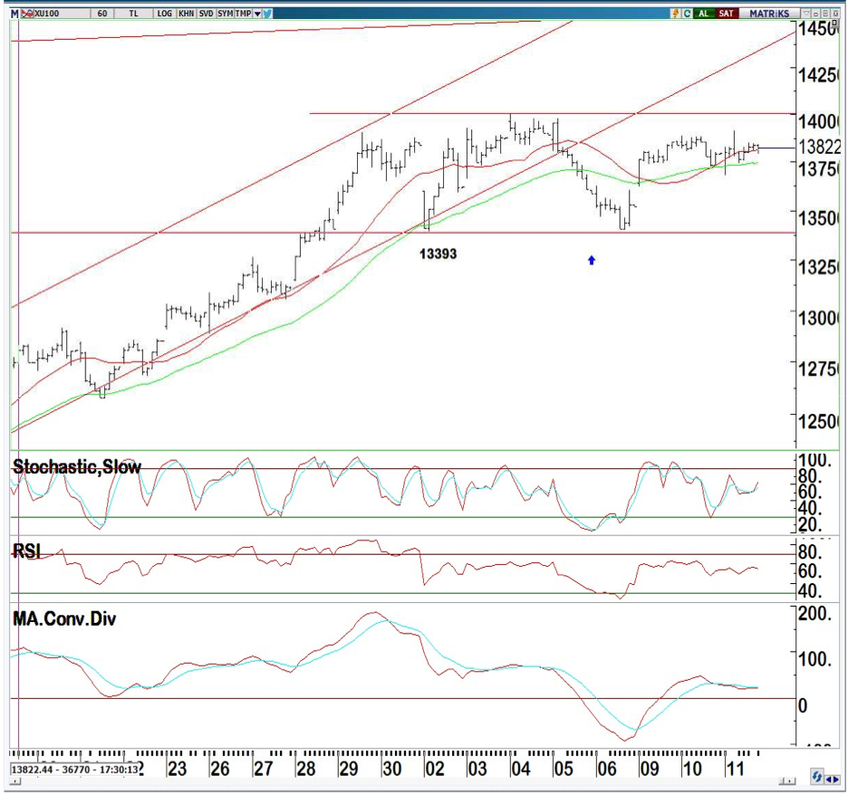Screen dimensions: 848x795
Task: Click the Matriks logo in the title bar
Action: [x=769, y=14]
